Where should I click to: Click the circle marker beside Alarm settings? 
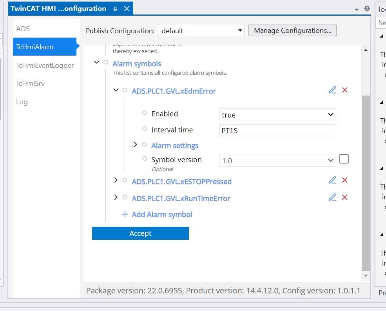(145, 145)
